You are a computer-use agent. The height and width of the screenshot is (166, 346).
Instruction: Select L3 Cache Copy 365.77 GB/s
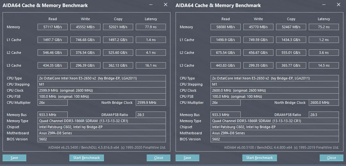point(291,65)
